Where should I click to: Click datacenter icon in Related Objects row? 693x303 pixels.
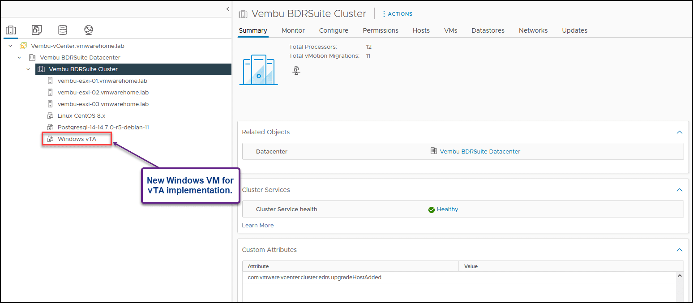point(433,151)
